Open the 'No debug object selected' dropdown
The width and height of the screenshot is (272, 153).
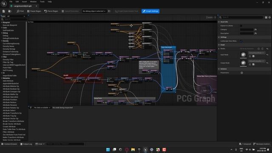click(x=94, y=11)
